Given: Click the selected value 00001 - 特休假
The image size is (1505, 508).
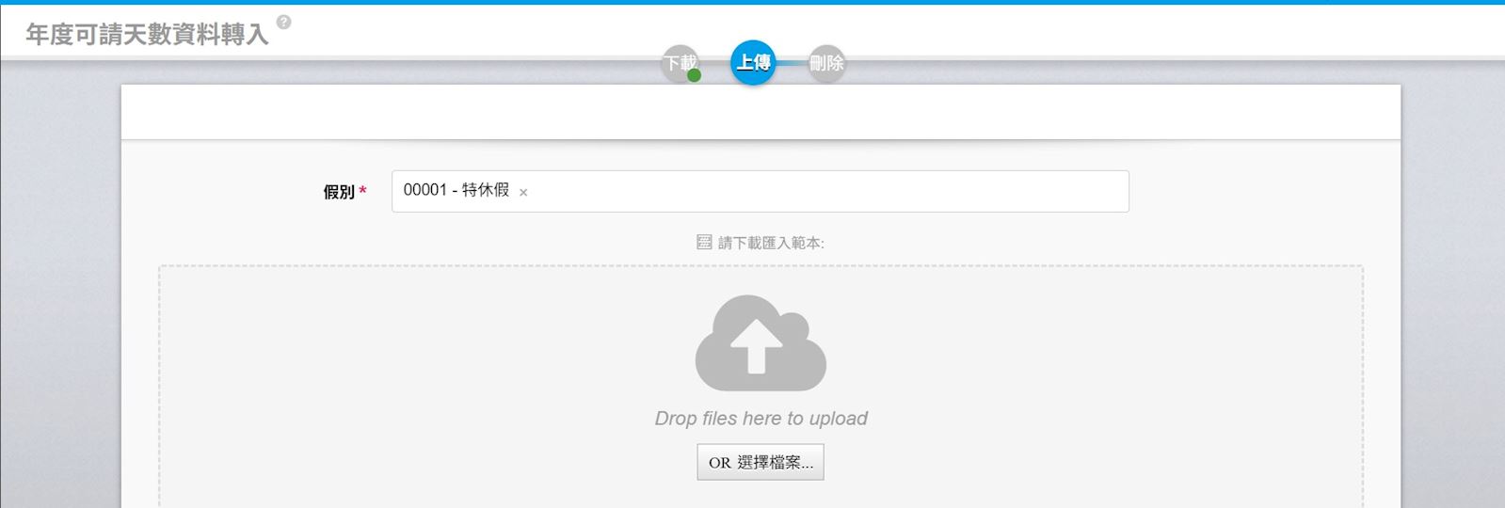Looking at the screenshot, I should click(456, 190).
